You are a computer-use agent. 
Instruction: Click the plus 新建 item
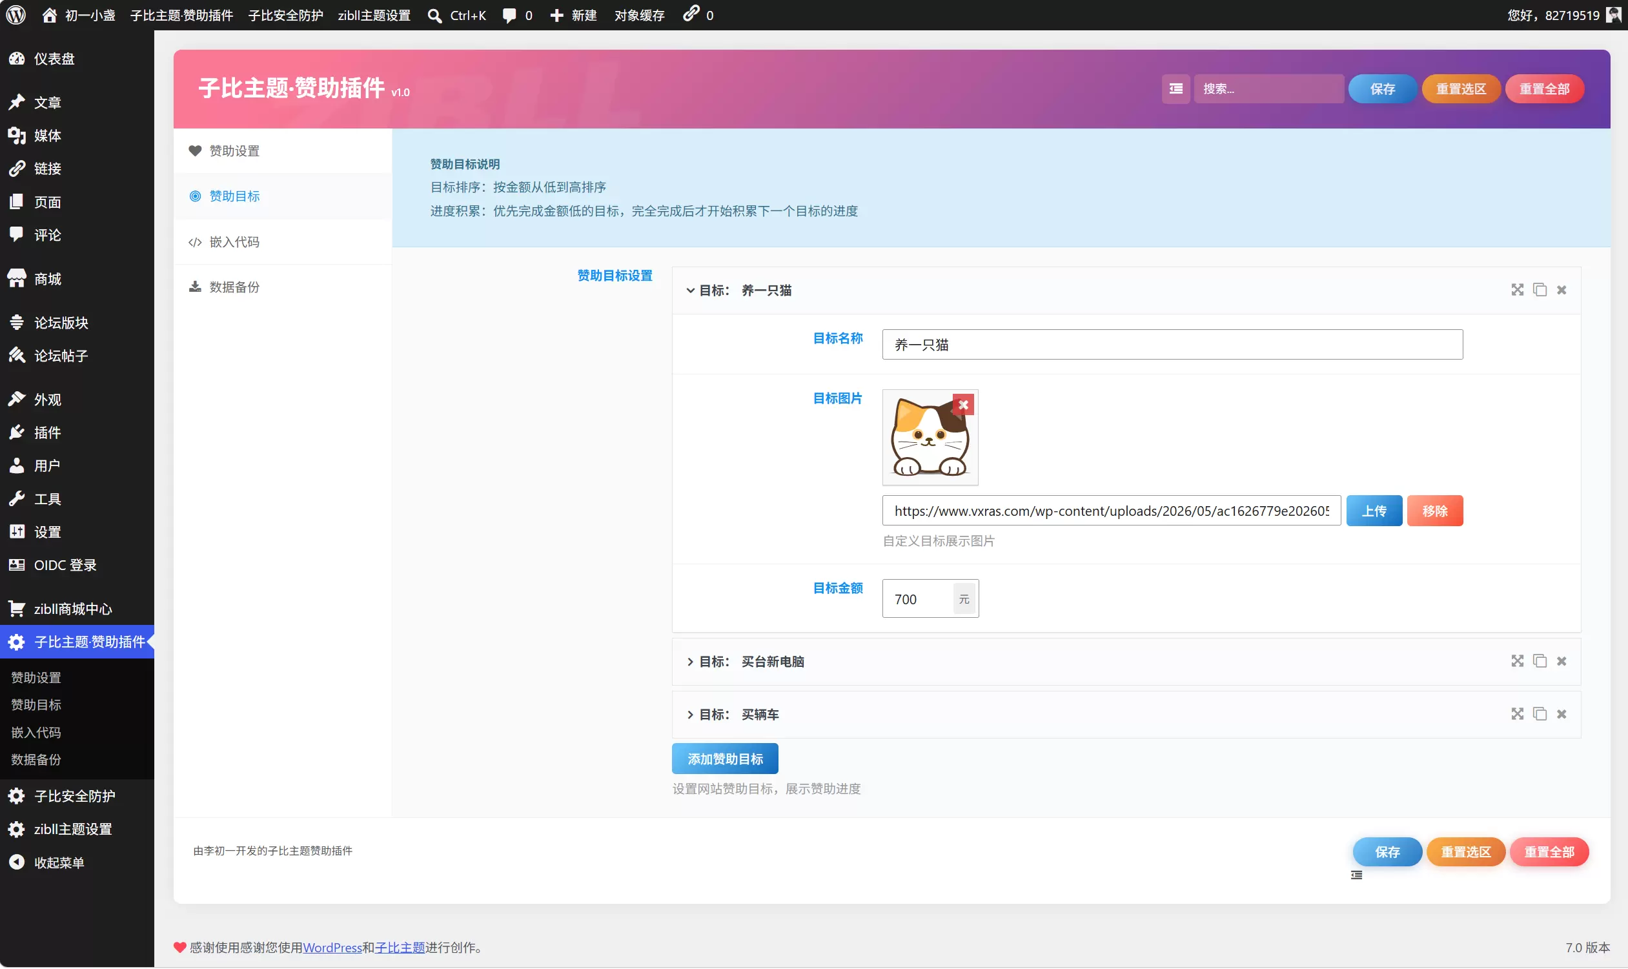573,15
